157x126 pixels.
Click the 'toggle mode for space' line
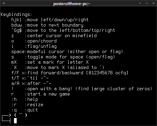[63, 57]
